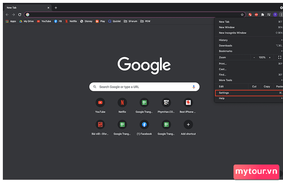Viewport: 283px width, 184px height.
Task: Open Play bookmark
Action: coord(100,21)
